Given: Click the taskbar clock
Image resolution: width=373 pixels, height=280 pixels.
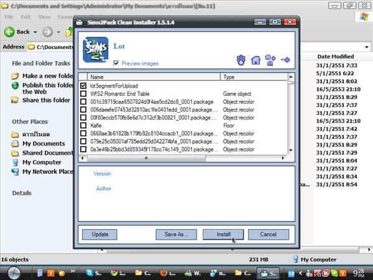Looking at the screenshot, I should pos(358,273).
